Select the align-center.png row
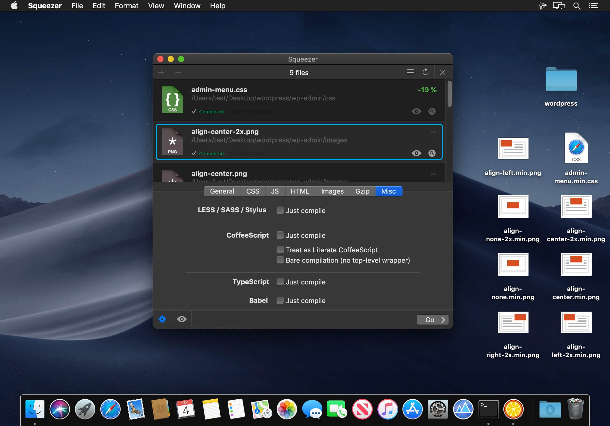This screenshot has width=610, height=426. (299, 173)
